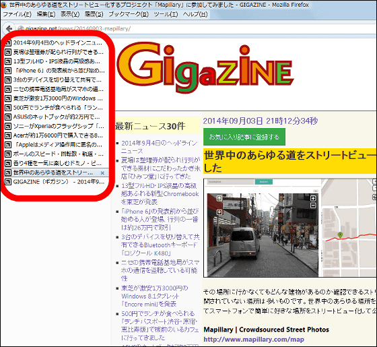This screenshot has height=347, width=377.
Task: Click favicon of the 「iPhone 6」 tab
Action: [x=8, y=71]
